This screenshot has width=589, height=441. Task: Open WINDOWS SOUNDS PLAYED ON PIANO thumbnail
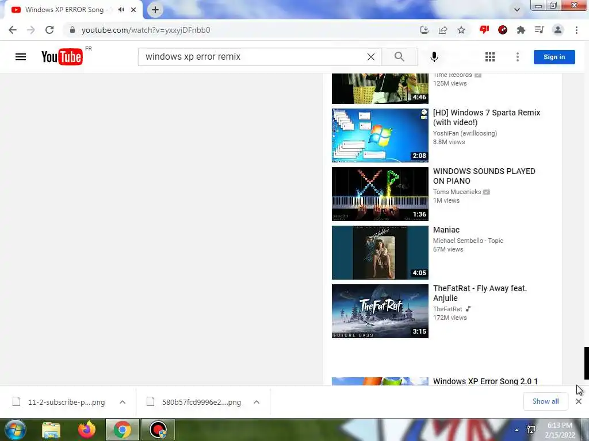click(x=380, y=194)
